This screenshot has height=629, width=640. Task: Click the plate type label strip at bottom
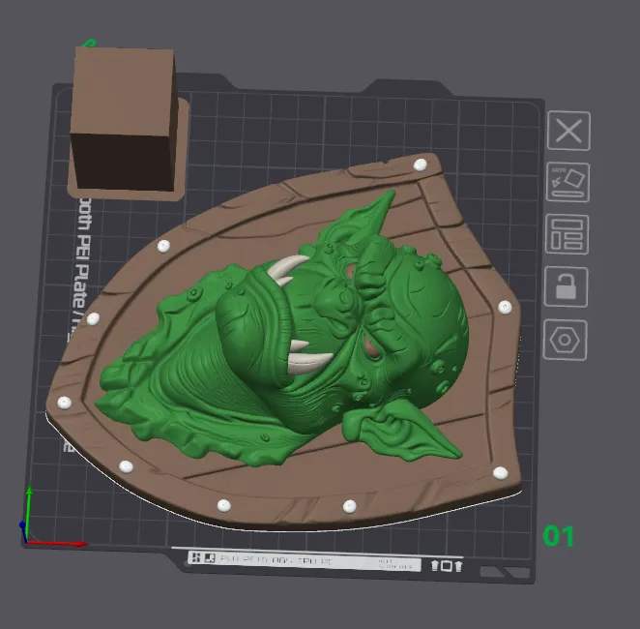point(305,561)
